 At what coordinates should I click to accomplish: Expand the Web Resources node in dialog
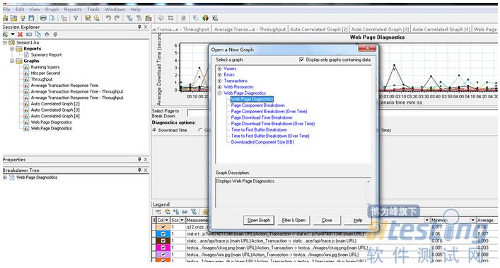click(219, 87)
